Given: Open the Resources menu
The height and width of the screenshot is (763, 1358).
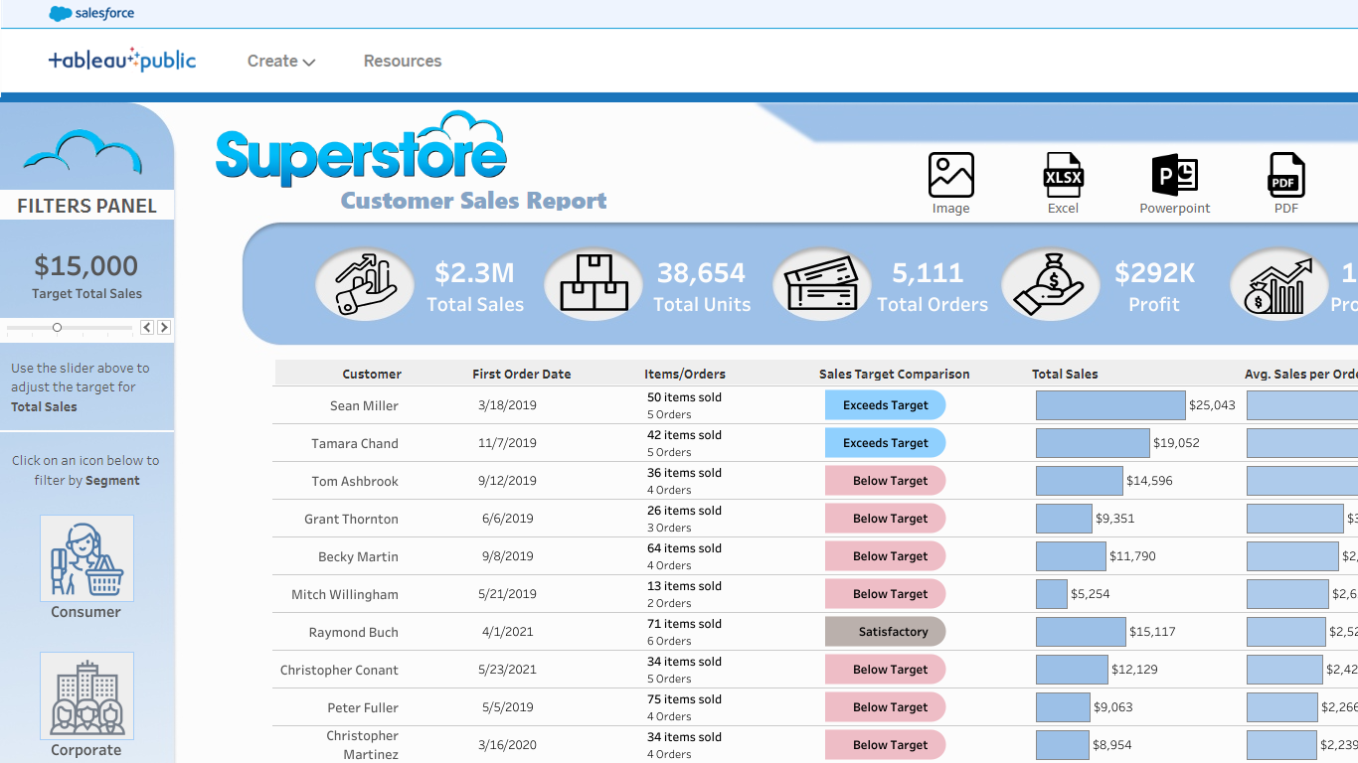Looking at the screenshot, I should [403, 61].
